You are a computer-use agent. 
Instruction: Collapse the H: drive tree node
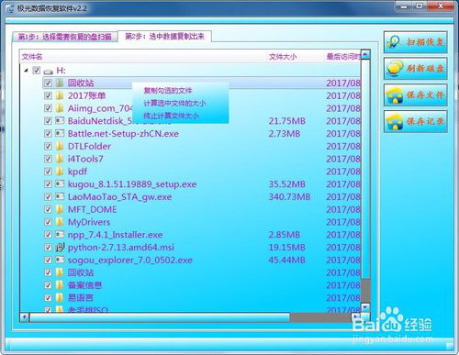click(x=27, y=71)
